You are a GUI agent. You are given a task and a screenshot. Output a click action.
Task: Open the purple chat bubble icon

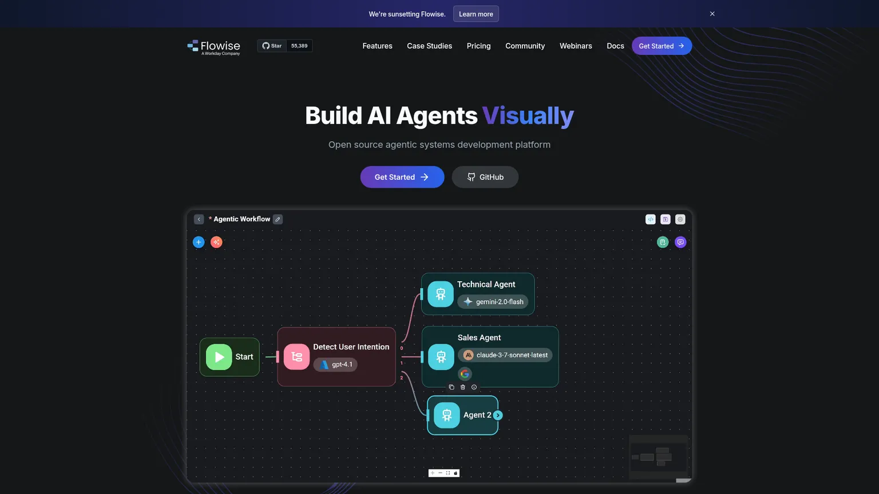680,242
